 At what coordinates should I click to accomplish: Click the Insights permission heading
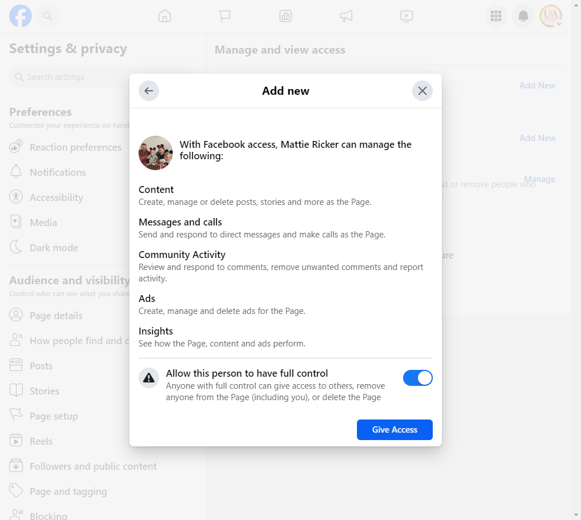tap(156, 331)
